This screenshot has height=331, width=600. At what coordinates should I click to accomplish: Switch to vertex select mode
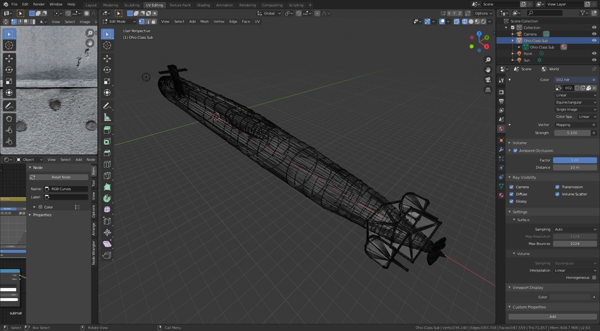142,22
